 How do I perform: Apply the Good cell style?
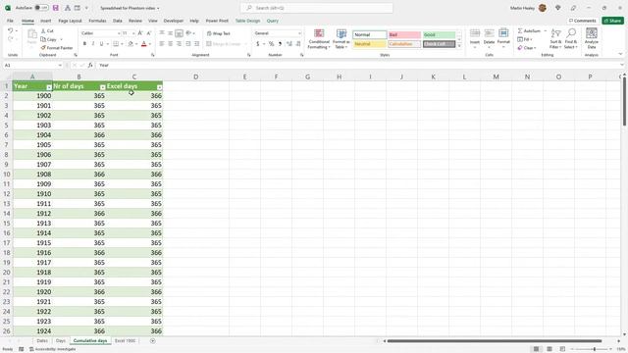pos(439,35)
